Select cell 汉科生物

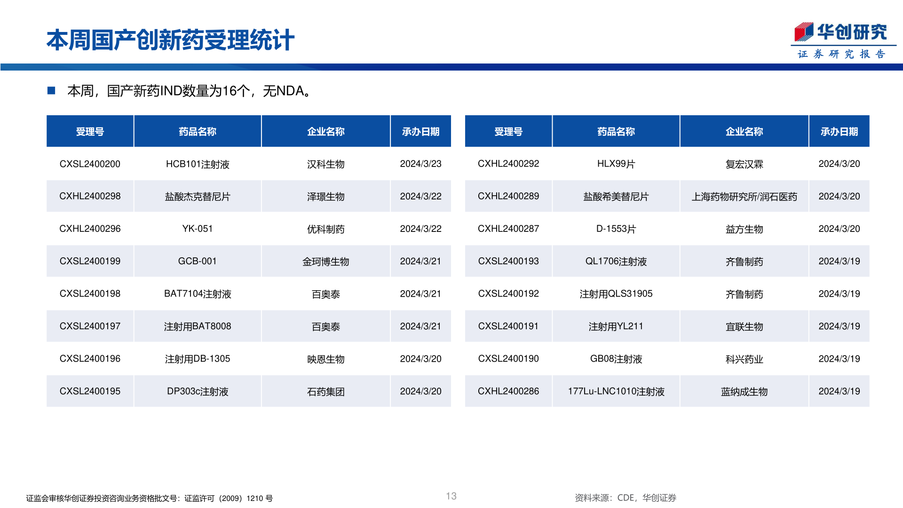(326, 164)
